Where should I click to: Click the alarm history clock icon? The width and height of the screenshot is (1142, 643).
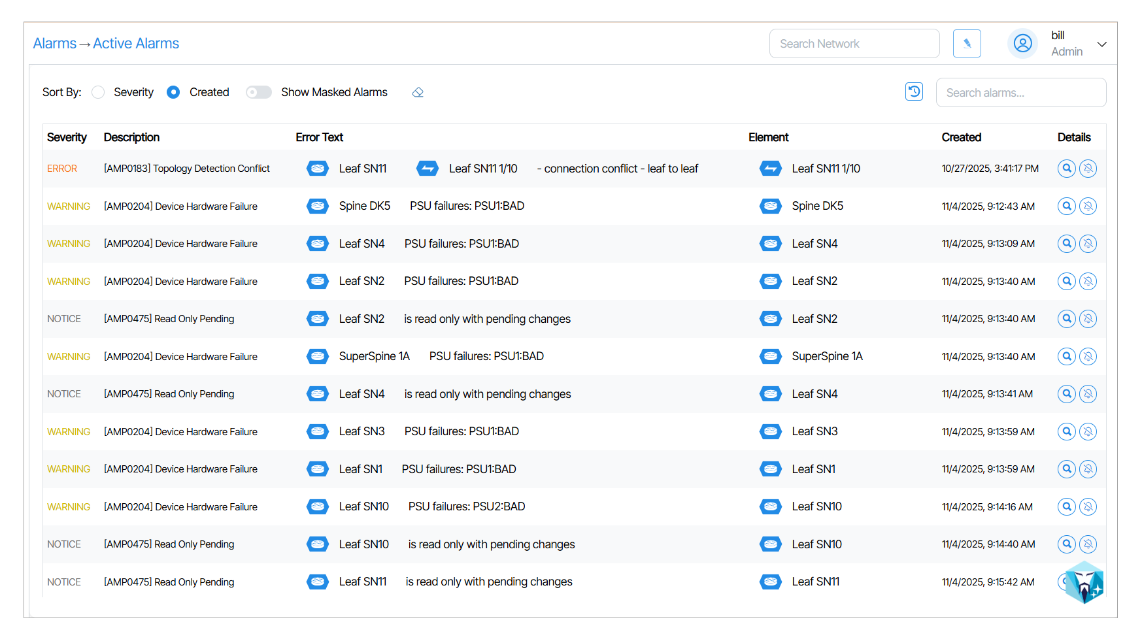[914, 92]
